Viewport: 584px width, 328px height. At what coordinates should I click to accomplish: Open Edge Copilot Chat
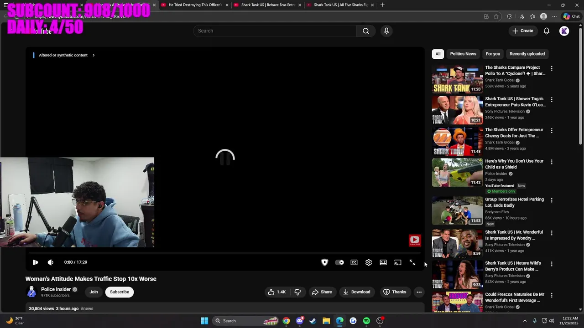coord(571,16)
